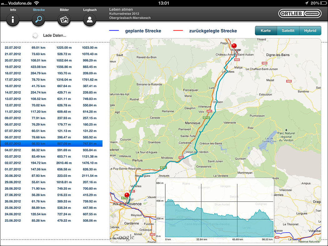328x246 pixels.
Task: Tap the Digne-les-Bains label on map
Action: tap(278, 55)
